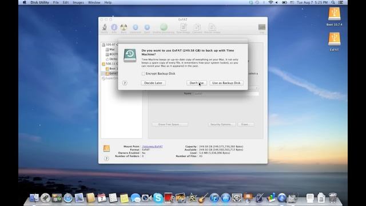Open the Trash in the dock
Viewport: 366px width, 206px height.
[x=333, y=198]
